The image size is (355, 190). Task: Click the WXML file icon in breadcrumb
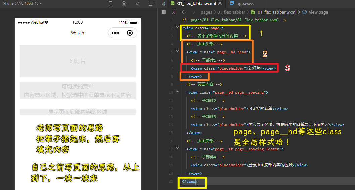tap(253, 12)
